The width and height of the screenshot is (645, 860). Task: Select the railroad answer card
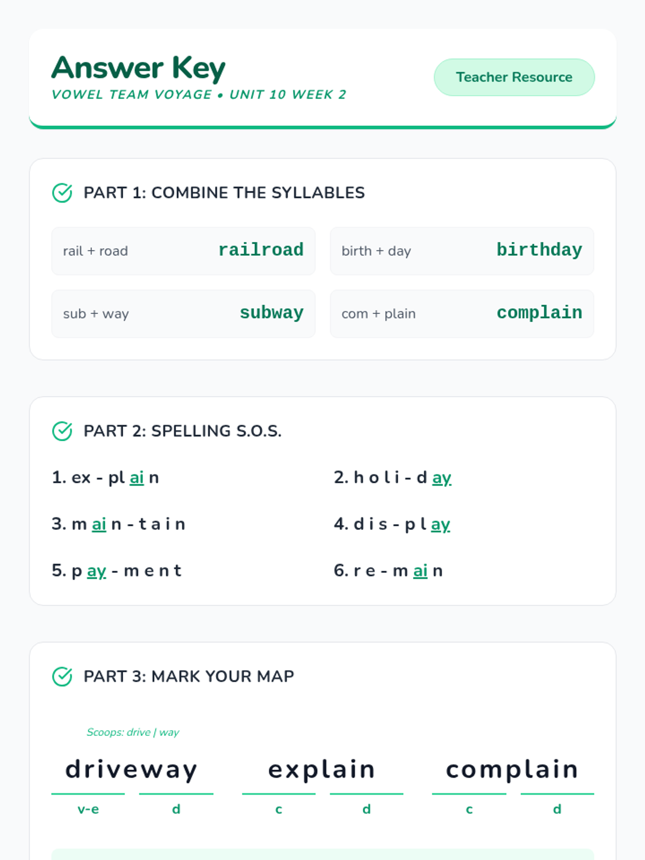click(x=183, y=251)
